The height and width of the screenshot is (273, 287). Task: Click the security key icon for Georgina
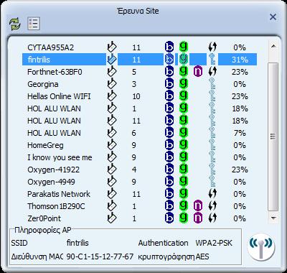click(212, 84)
